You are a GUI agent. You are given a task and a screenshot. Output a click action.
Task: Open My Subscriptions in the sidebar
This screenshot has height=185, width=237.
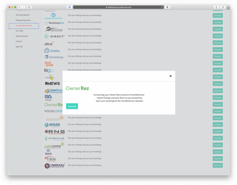pos(23,15)
